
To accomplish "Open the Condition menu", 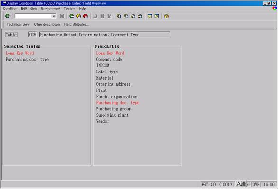I will tap(10, 9).
